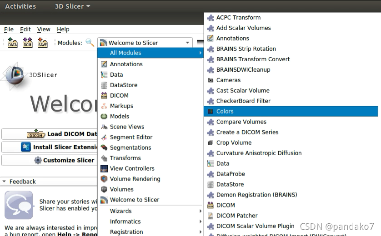Launch the Segment Editor module
Viewport: 381px width, 236px height.
tap(150, 137)
